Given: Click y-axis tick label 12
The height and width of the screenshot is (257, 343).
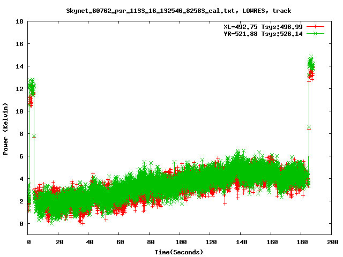Looking at the screenshot, I should (x=20, y=89).
